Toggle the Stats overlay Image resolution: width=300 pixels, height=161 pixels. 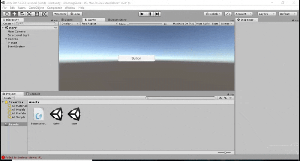(215, 24)
